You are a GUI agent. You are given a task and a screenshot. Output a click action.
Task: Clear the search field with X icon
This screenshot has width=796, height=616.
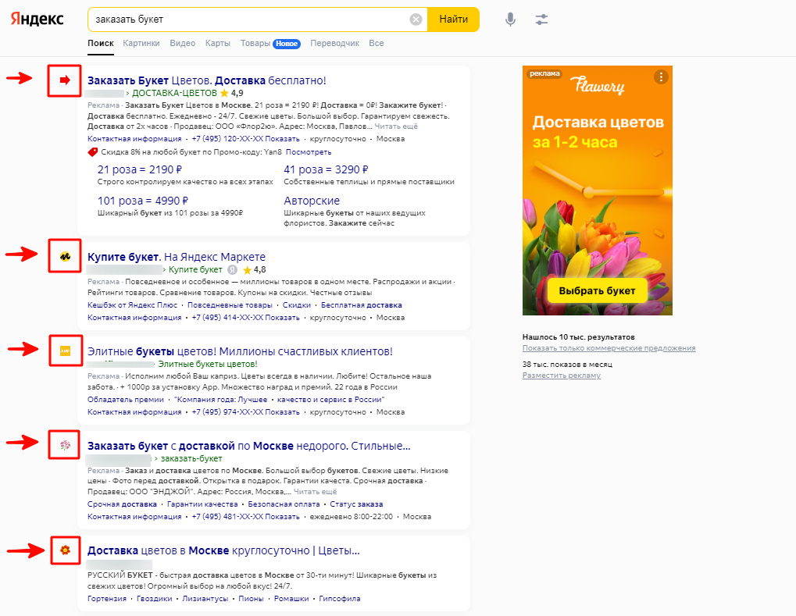pos(416,20)
